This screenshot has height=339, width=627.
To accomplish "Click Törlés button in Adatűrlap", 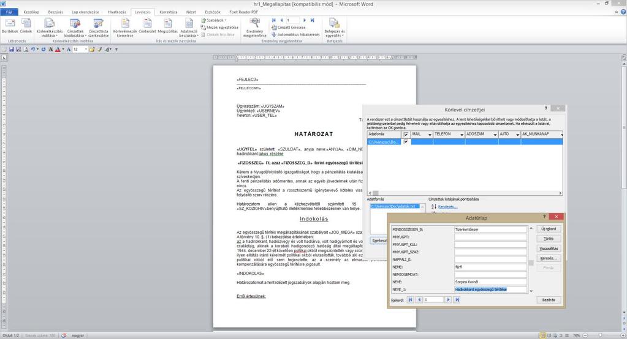I will click(x=548, y=239).
